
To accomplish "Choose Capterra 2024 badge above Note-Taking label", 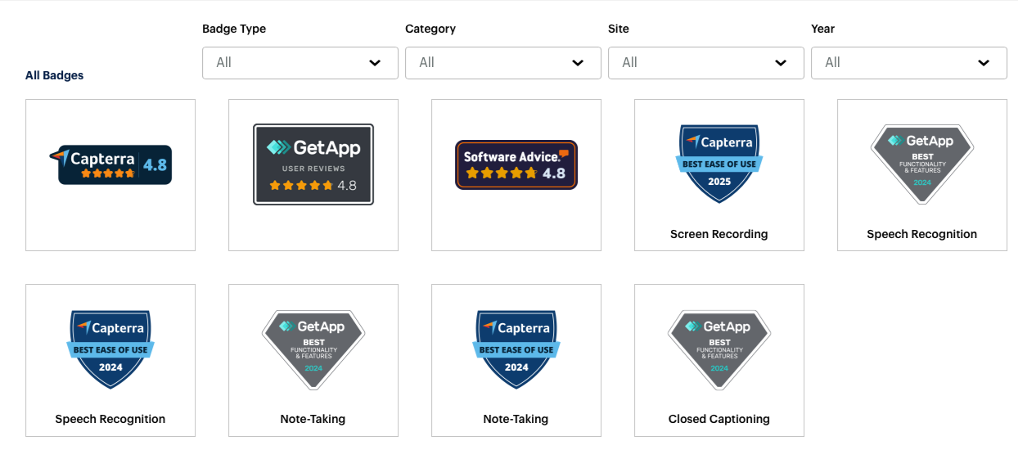I will pos(516,349).
